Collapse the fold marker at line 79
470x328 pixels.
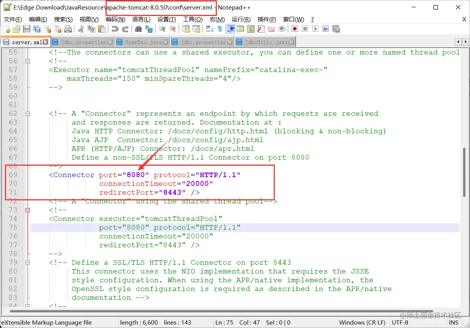click(27, 262)
